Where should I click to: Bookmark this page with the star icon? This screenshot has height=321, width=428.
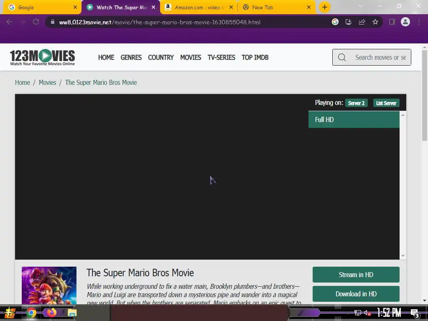(375, 22)
